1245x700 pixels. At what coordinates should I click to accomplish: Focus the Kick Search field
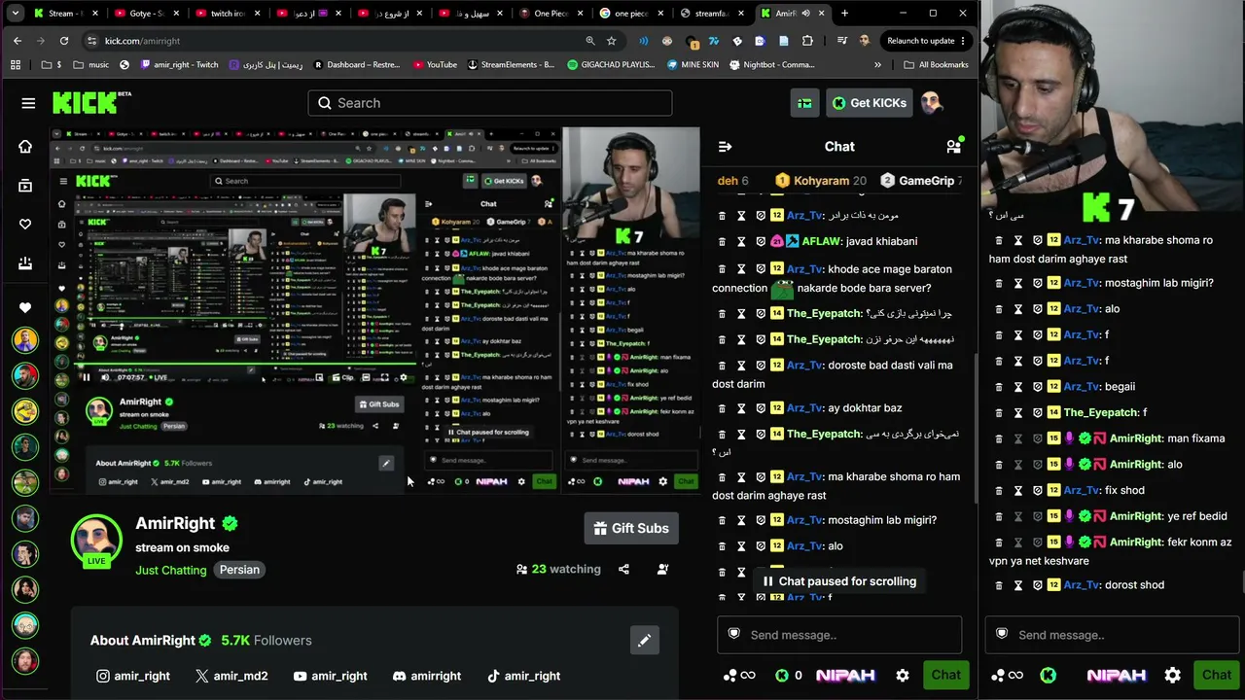point(490,103)
